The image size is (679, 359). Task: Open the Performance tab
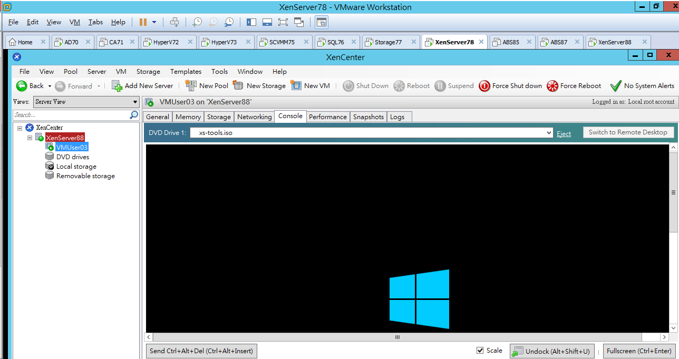point(328,117)
